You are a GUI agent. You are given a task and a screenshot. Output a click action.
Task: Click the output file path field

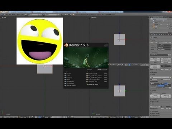click(x=160, y=77)
